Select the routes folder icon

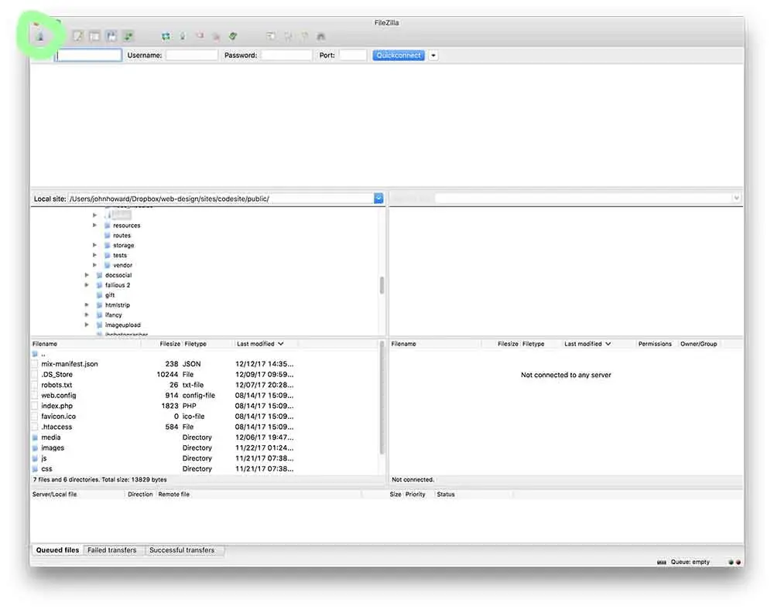click(107, 235)
